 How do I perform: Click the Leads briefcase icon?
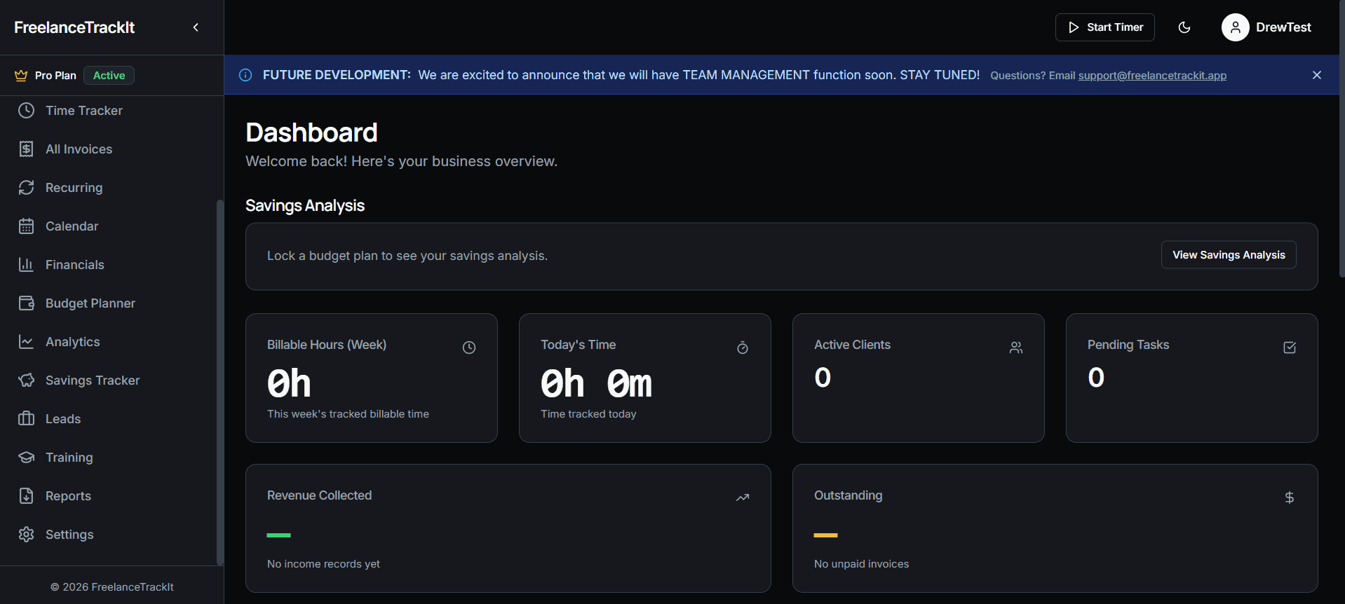click(x=26, y=419)
